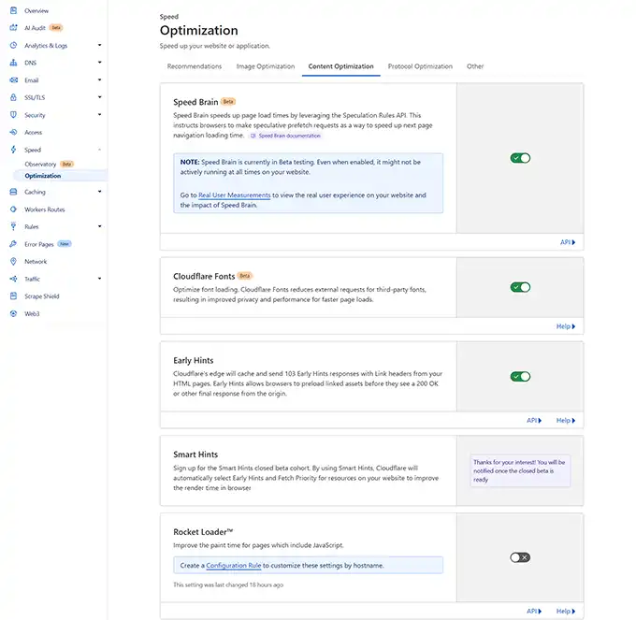
Task: Expand the Email section arrow
Action: pos(99,79)
